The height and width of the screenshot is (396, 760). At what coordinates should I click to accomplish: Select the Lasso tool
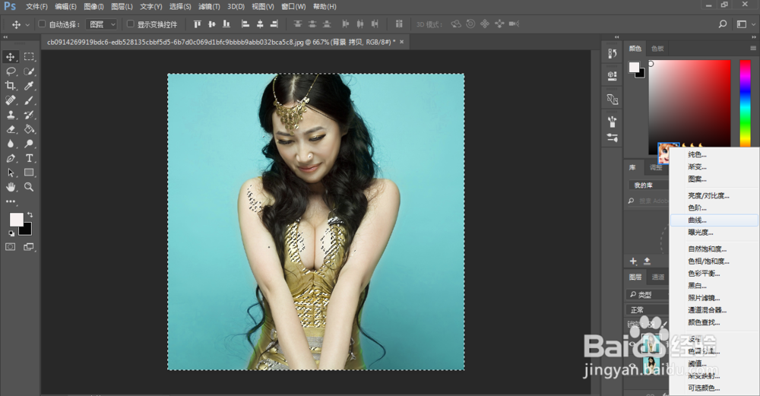[x=10, y=71]
